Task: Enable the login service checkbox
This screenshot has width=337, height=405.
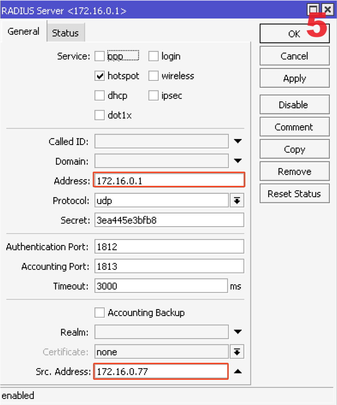Action: [153, 56]
